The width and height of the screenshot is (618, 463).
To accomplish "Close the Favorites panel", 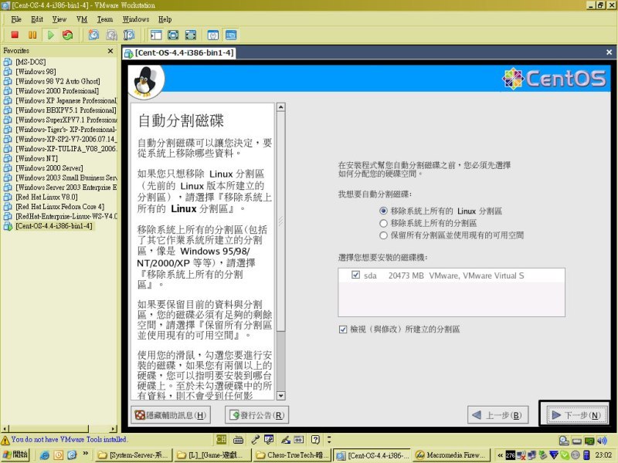I will (x=110, y=51).
